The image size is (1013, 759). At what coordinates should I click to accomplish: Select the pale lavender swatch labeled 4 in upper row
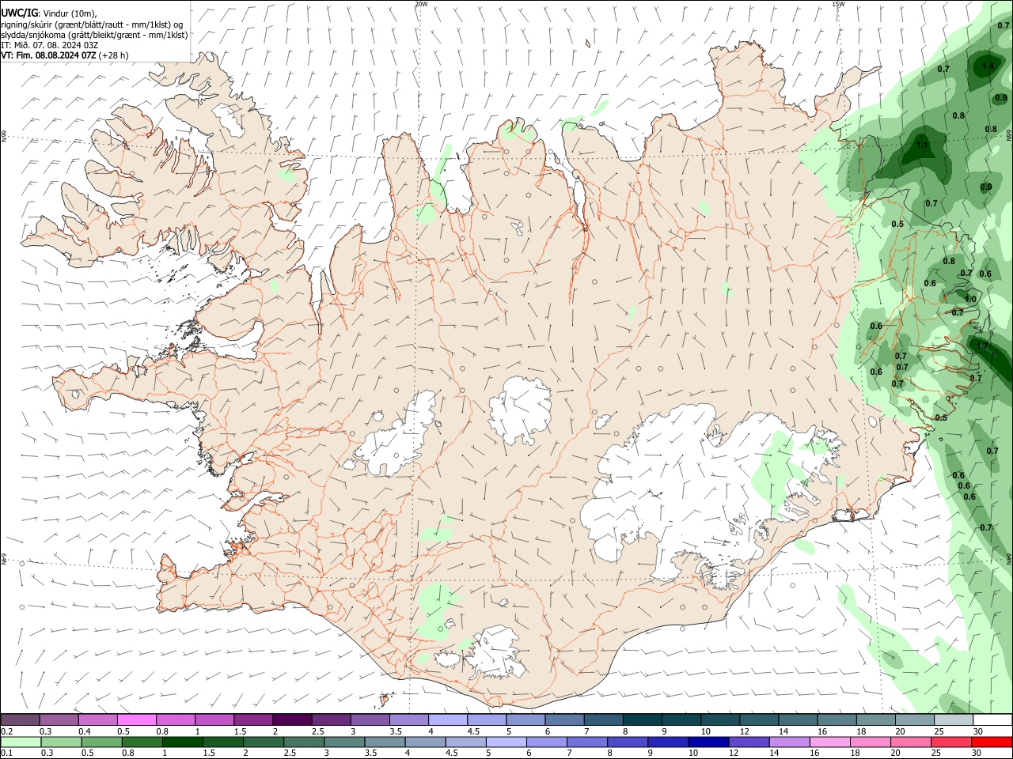[447, 720]
